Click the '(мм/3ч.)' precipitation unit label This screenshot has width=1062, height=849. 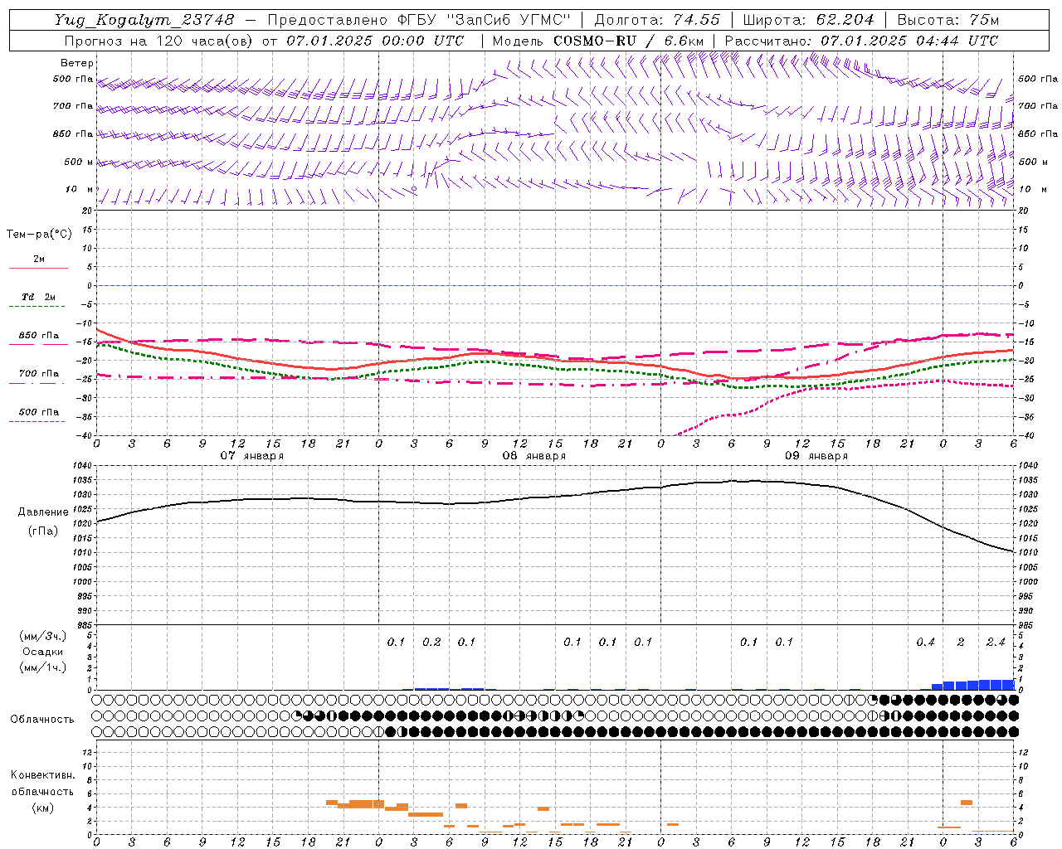click(43, 636)
